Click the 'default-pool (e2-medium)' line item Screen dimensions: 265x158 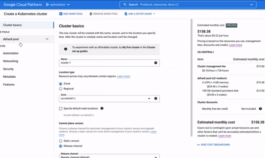[212, 78]
